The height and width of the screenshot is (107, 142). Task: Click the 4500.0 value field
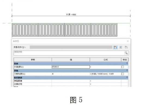click(x=71, y=67)
